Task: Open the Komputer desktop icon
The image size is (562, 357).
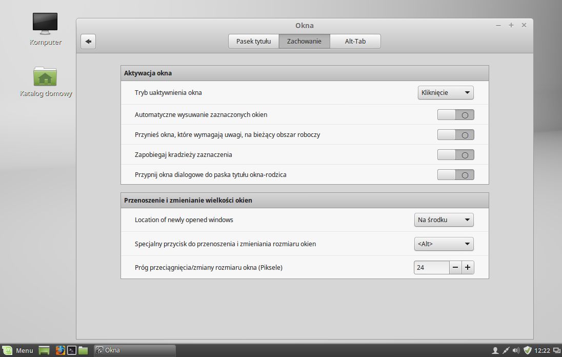Action: pos(45,29)
